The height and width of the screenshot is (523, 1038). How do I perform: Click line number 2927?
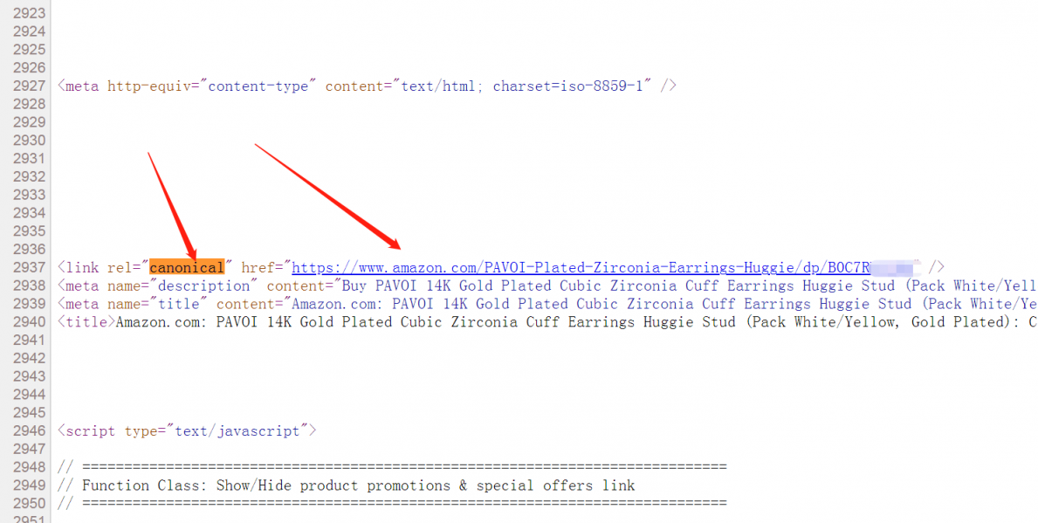point(29,86)
